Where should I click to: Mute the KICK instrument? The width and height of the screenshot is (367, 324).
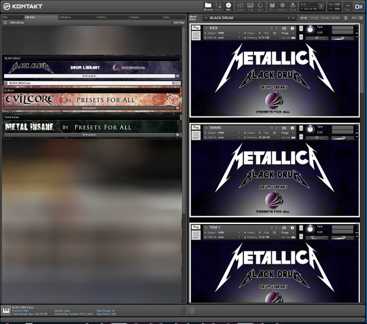[x=301, y=37]
